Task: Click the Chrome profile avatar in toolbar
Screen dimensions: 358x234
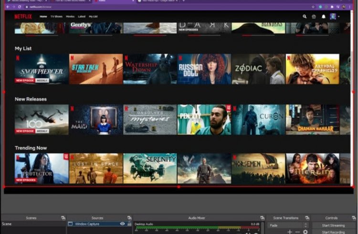Action: click(x=344, y=7)
